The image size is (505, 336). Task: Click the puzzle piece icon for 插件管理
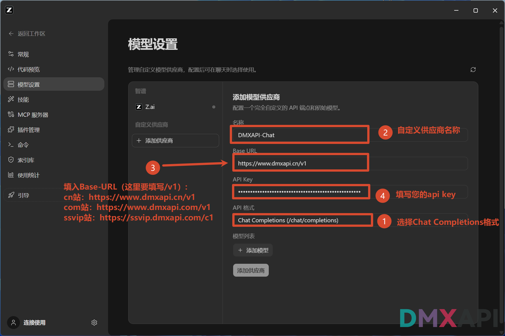point(11,129)
